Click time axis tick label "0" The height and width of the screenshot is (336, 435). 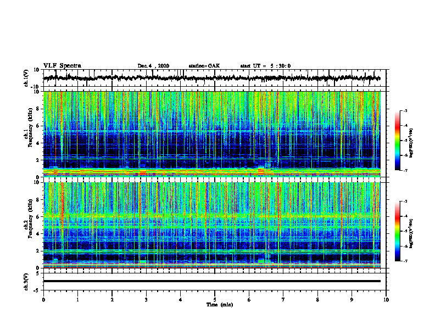43,300
